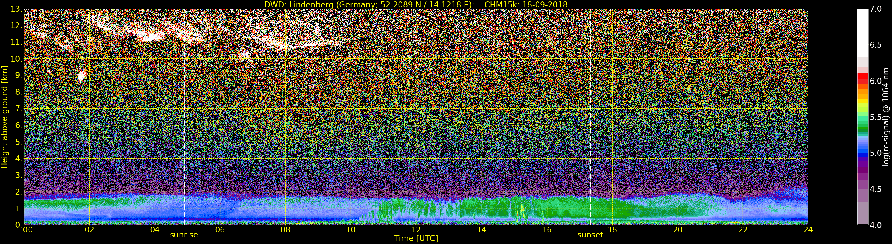Screen dimensions: 892x244
Task: Click the height axis tick label '6.'
Action: [18, 125]
